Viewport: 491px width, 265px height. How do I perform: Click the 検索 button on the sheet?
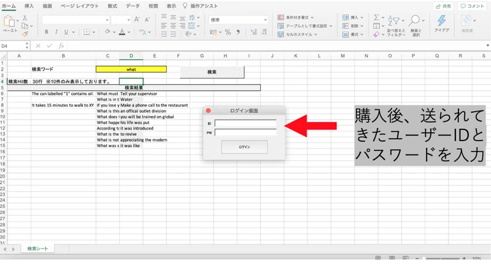(x=212, y=72)
